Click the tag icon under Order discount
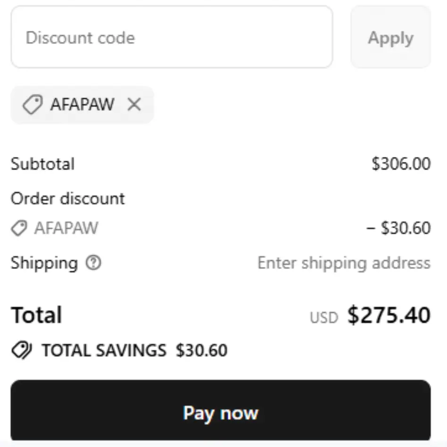447x447 pixels. [19, 229]
